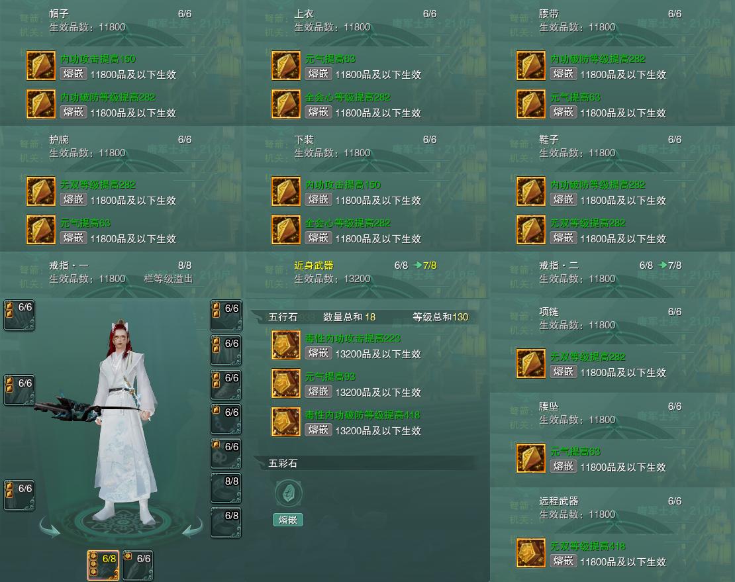Select the topmost 6/6 slot left of character

coord(19,315)
